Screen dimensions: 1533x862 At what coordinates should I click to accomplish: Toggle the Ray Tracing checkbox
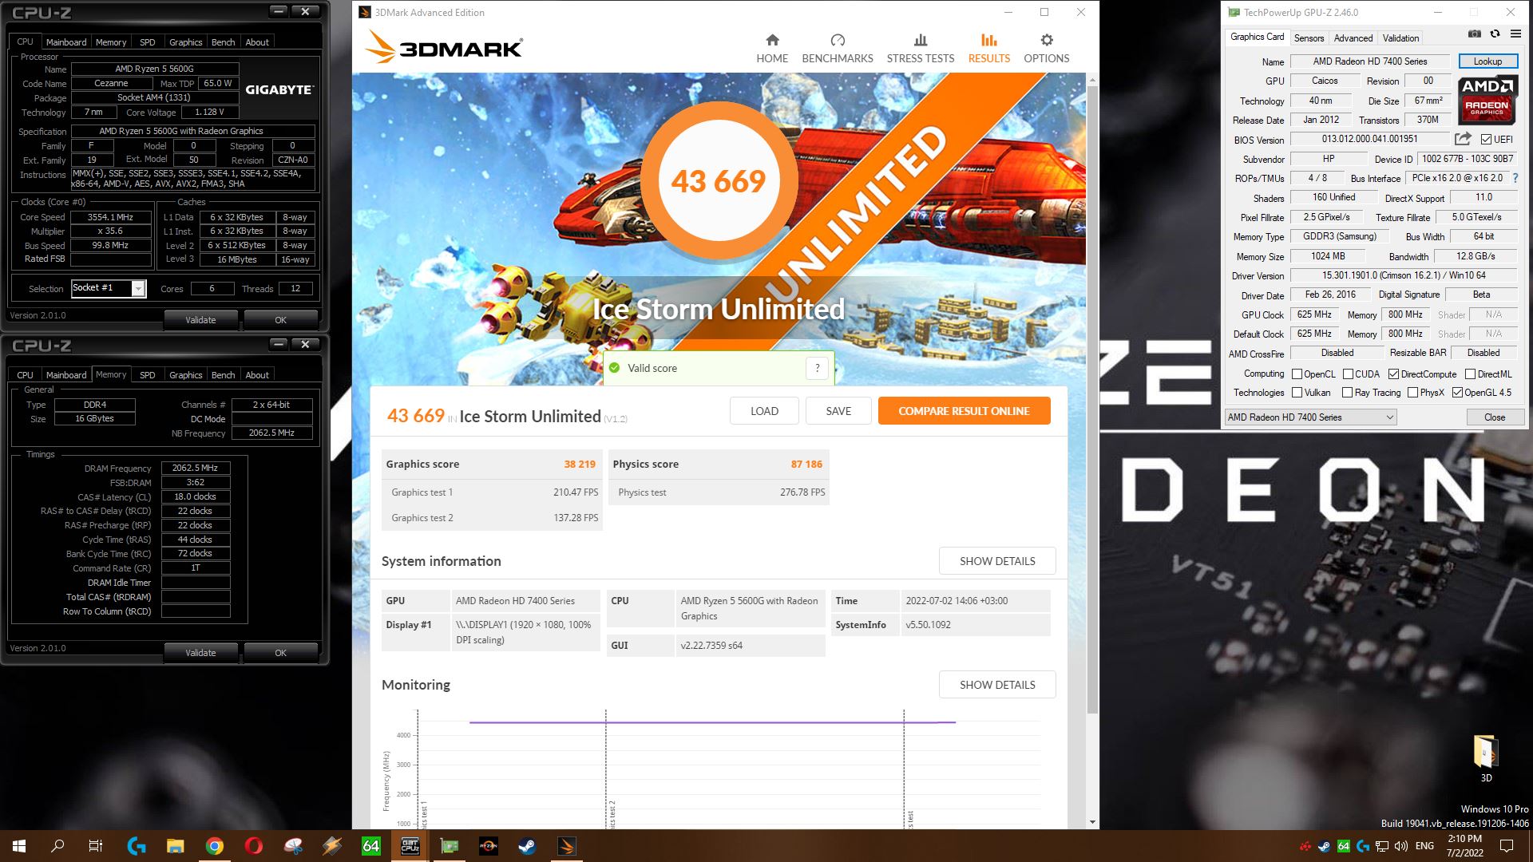[1347, 393]
